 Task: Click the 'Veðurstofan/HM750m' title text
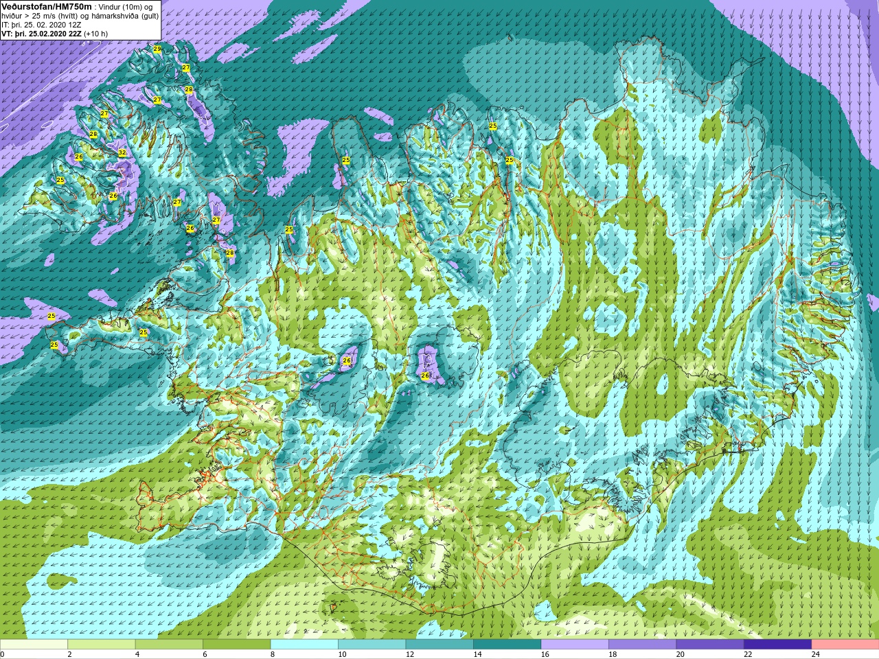47,6
